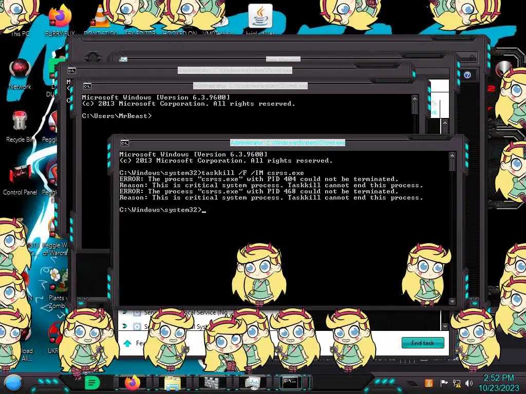
Task: Open the Network desktop icon
Action: pos(20,74)
